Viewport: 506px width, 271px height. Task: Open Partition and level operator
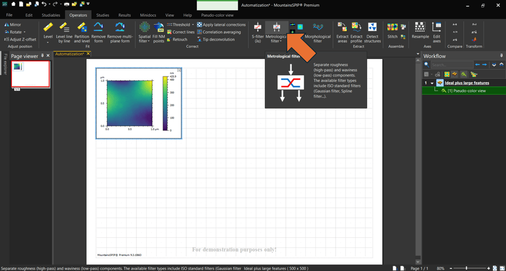coord(82,33)
